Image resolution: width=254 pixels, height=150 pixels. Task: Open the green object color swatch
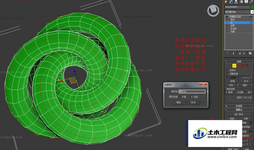tap(252, 7)
